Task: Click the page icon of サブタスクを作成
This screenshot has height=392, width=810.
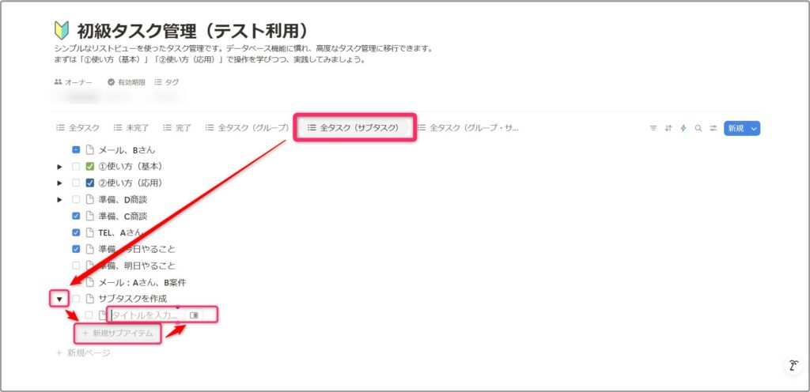Action: click(x=90, y=299)
